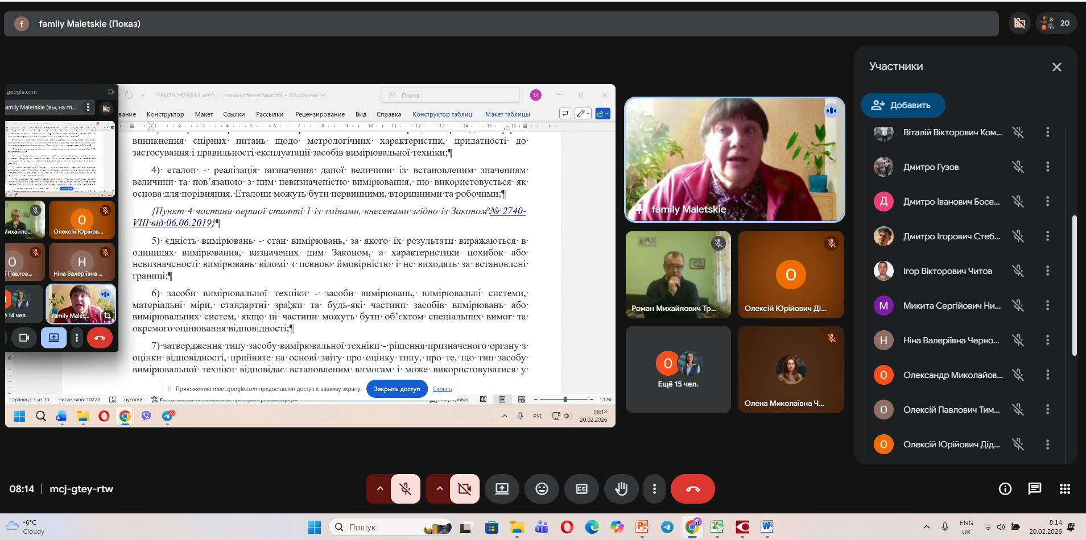Click the Word zoom slider handle
This screenshot has height=540, width=1086.
coord(565,400)
